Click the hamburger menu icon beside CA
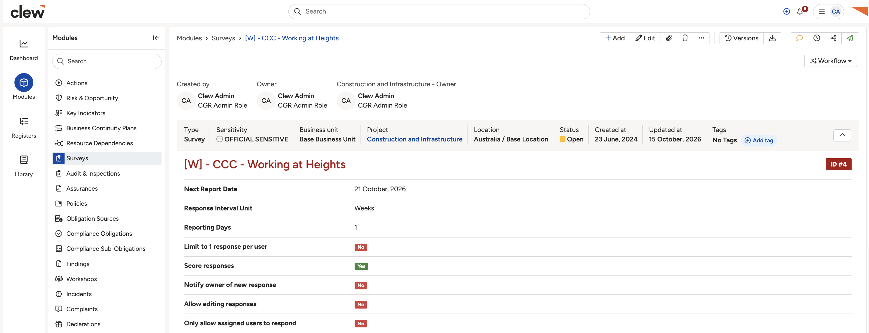This screenshot has width=869, height=333. 822,11
